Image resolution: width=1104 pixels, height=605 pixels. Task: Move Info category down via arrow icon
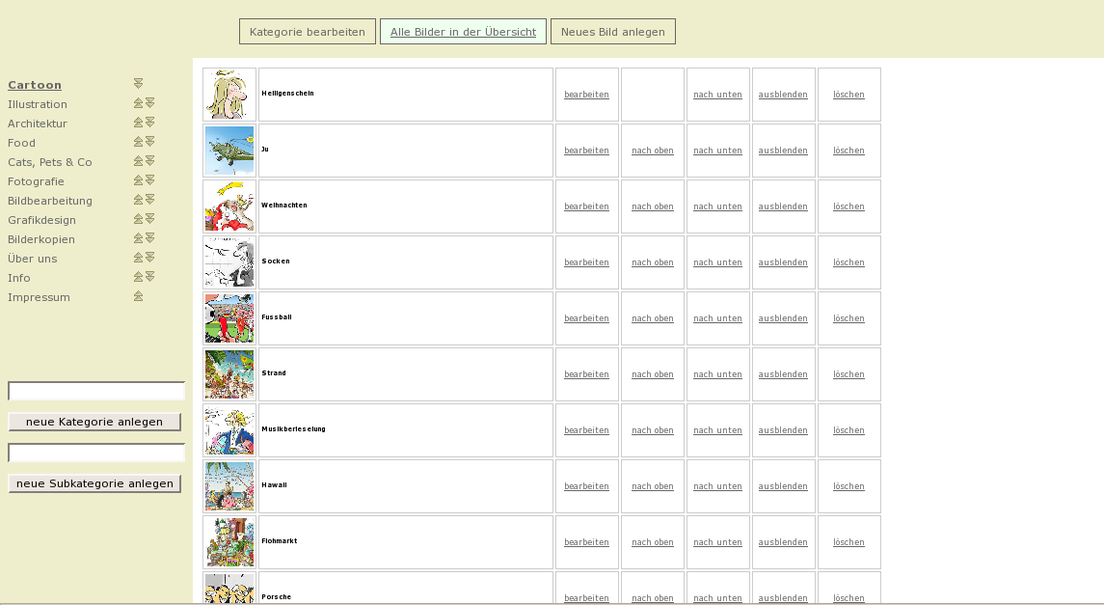pyautogui.click(x=150, y=277)
